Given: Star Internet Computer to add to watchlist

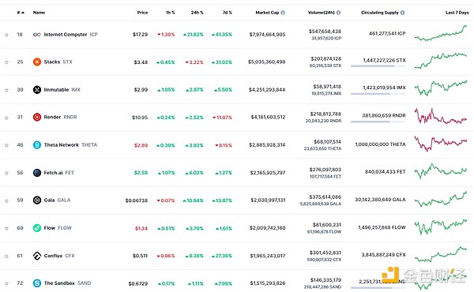Looking at the screenshot, I should pyautogui.click(x=6, y=35).
